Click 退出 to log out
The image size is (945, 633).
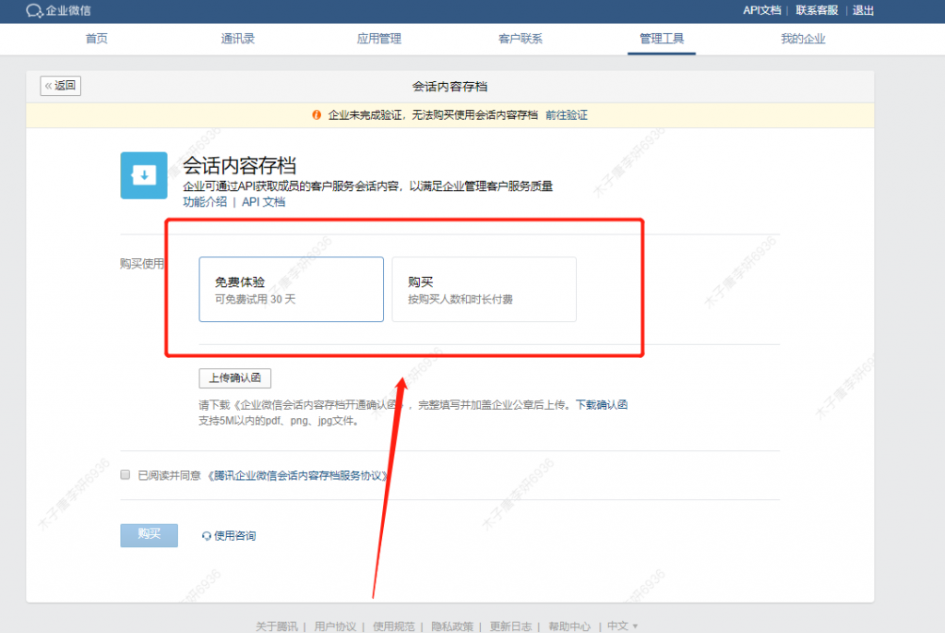(x=863, y=11)
